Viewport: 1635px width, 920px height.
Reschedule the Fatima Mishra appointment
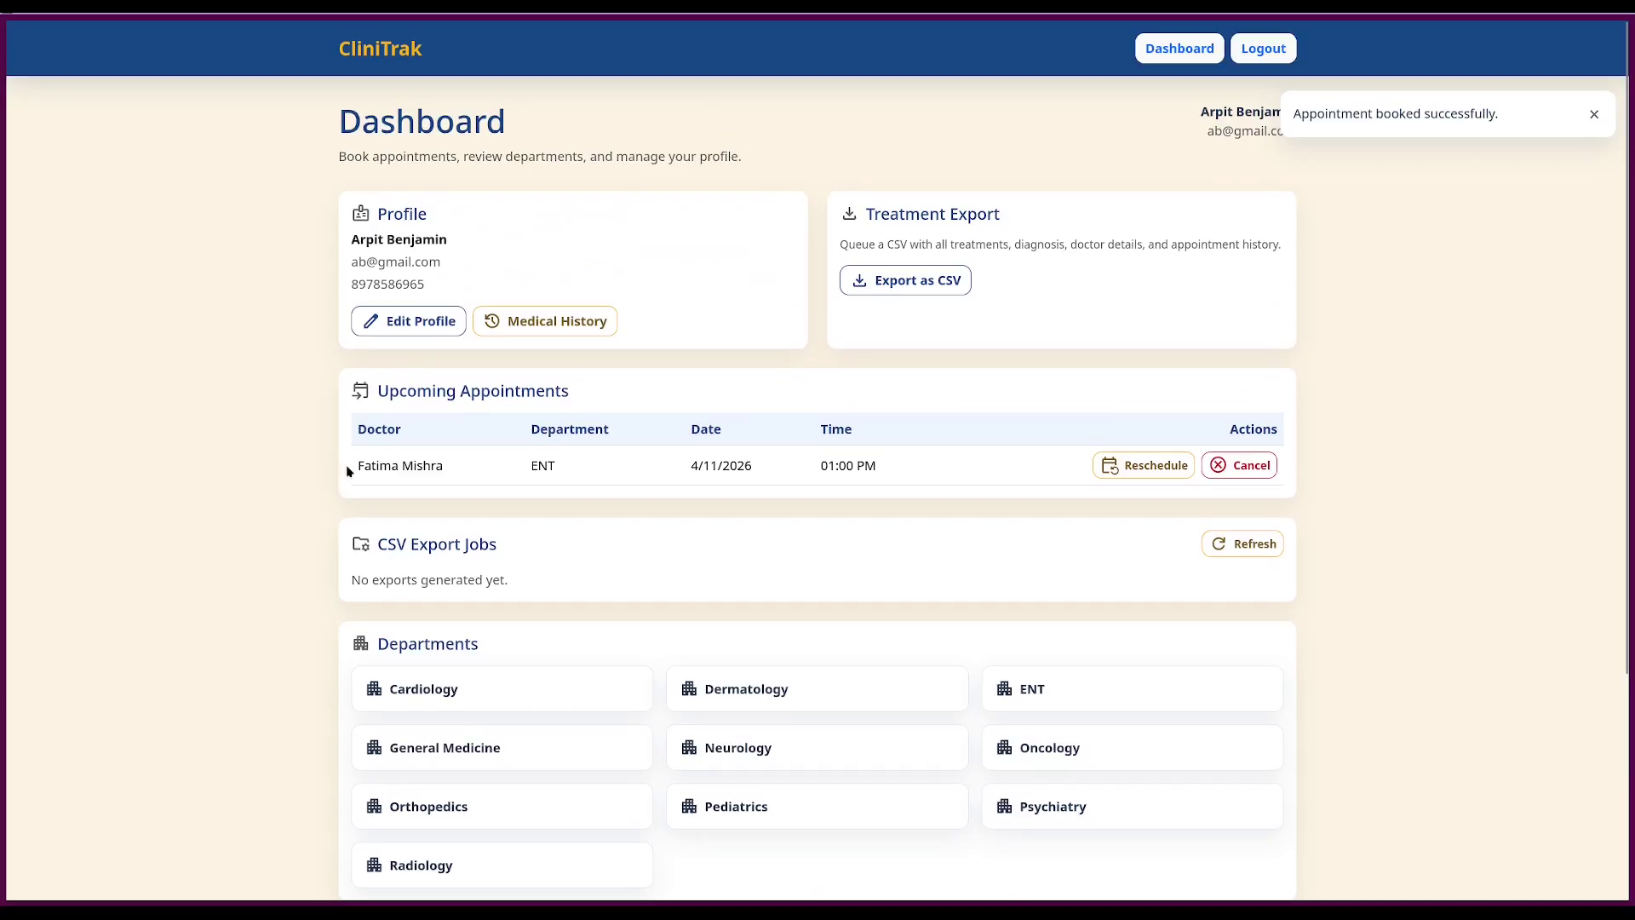coord(1144,465)
